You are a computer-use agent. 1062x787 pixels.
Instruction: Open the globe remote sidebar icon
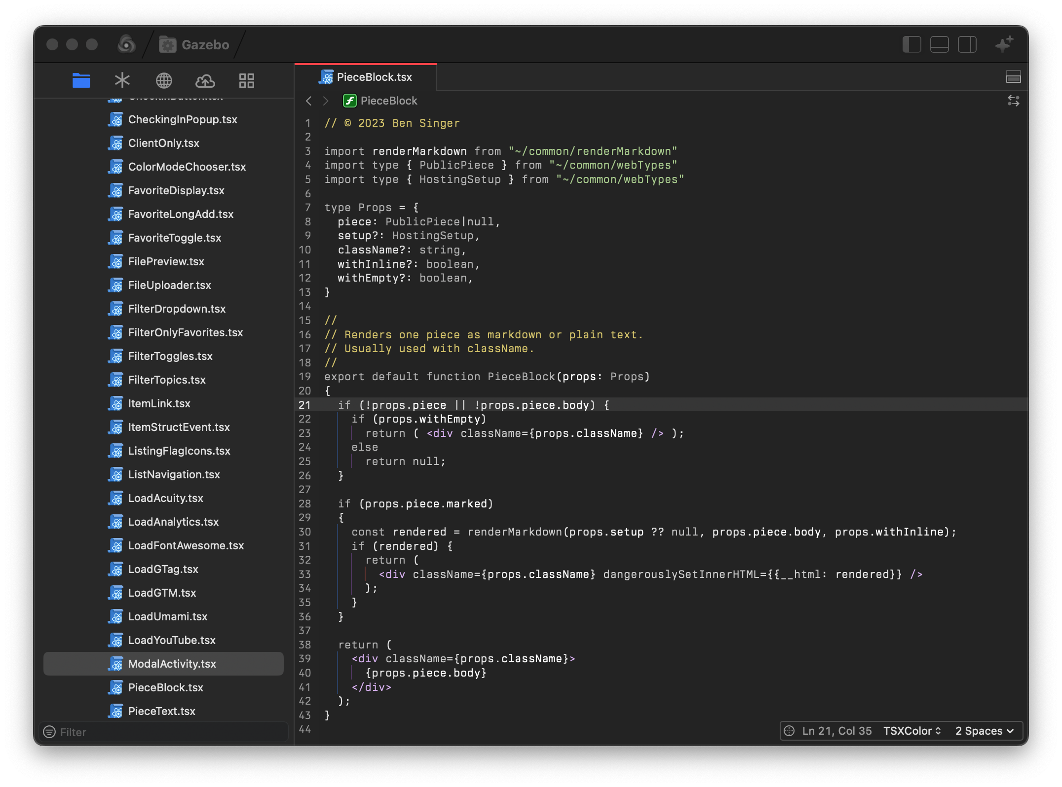164,80
